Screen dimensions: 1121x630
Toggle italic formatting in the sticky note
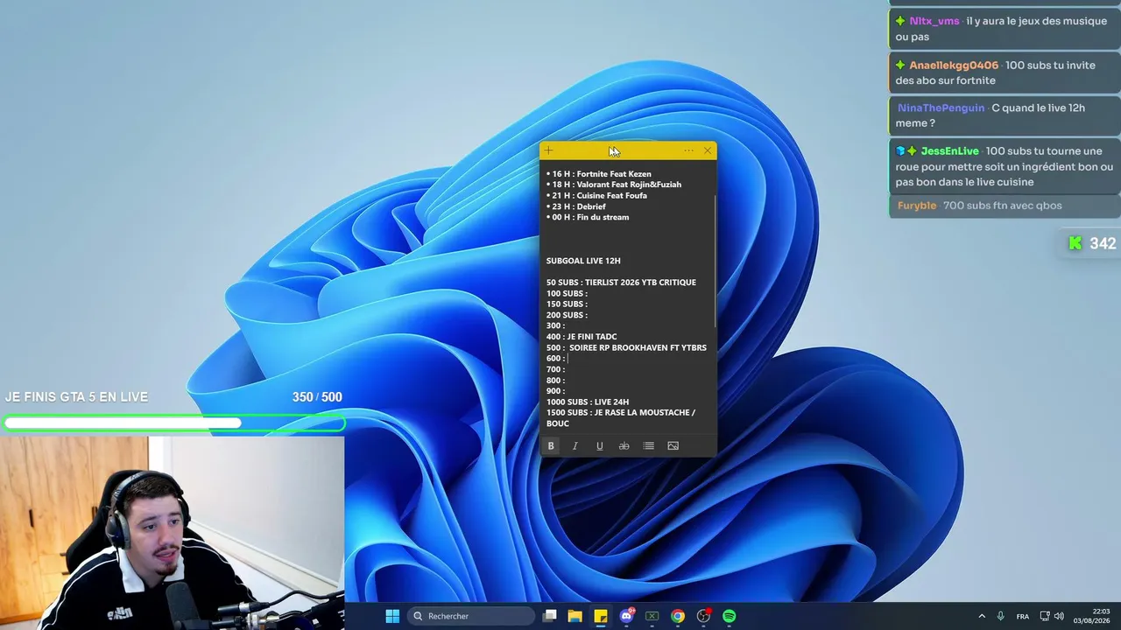click(x=575, y=446)
